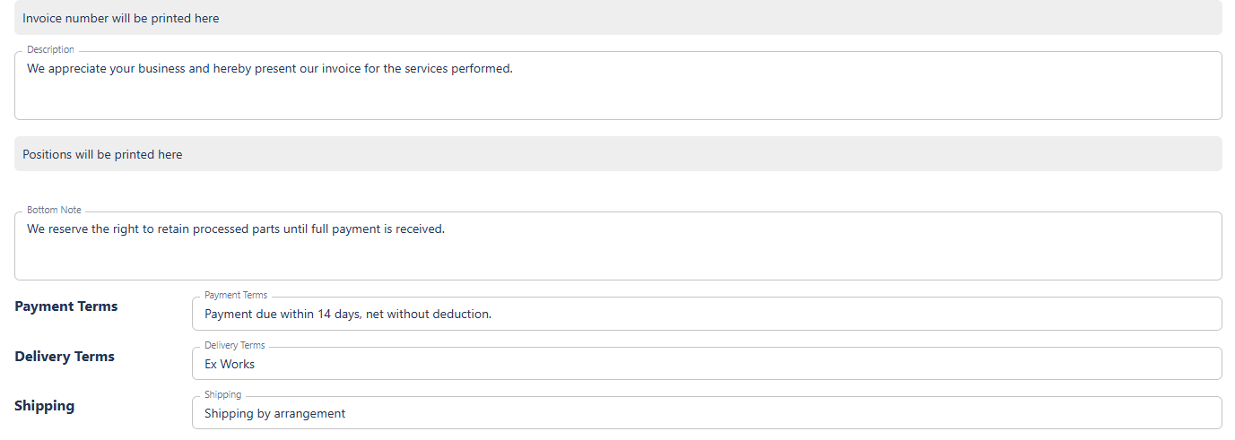Click the bold Delivery Terms heading
The height and width of the screenshot is (440, 1235).
tap(65, 357)
